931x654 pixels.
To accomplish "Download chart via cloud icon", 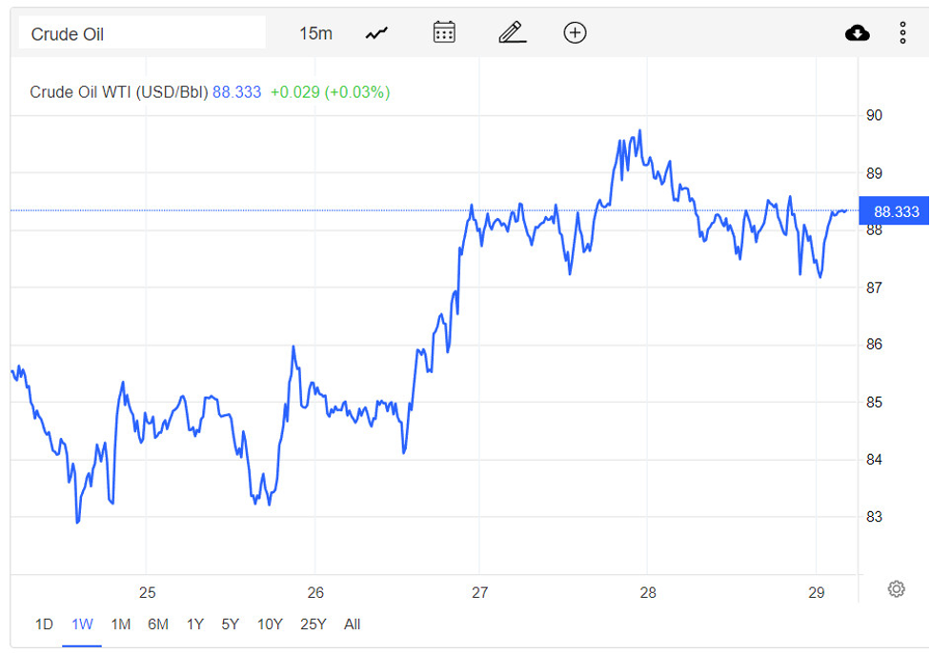I will 857,33.
